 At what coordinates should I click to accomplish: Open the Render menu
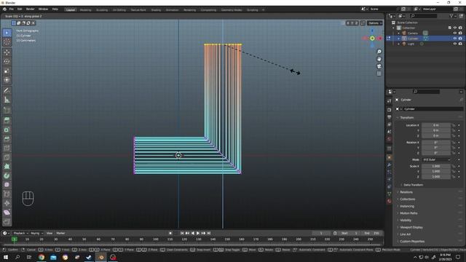tap(30, 9)
